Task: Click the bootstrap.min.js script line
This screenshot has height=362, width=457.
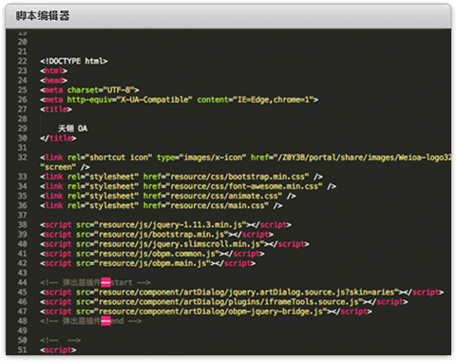Action: pyautogui.click(x=157, y=235)
